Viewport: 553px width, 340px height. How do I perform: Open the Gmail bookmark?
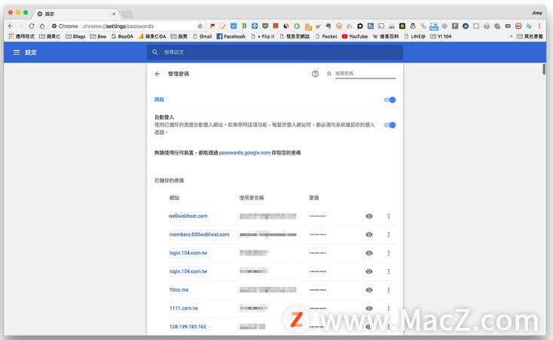(x=203, y=36)
